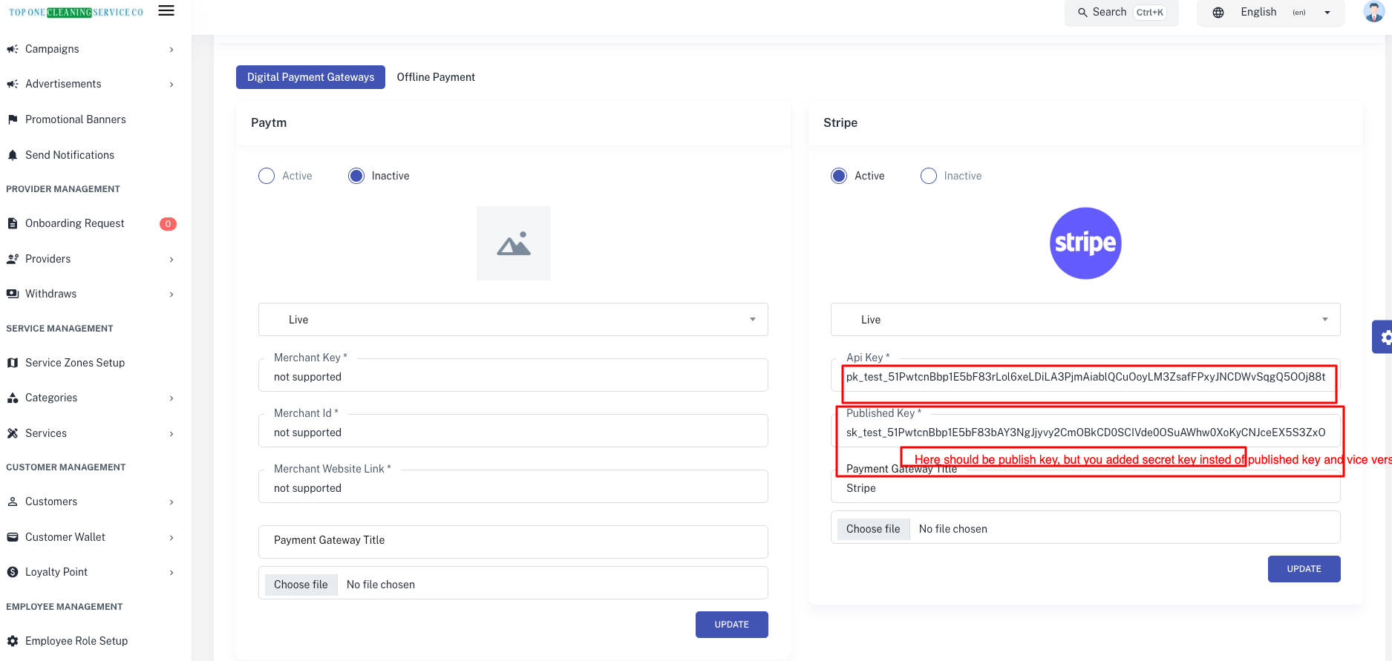The height and width of the screenshot is (661, 1392).
Task: Open the floating settings gear
Action: point(1384,338)
